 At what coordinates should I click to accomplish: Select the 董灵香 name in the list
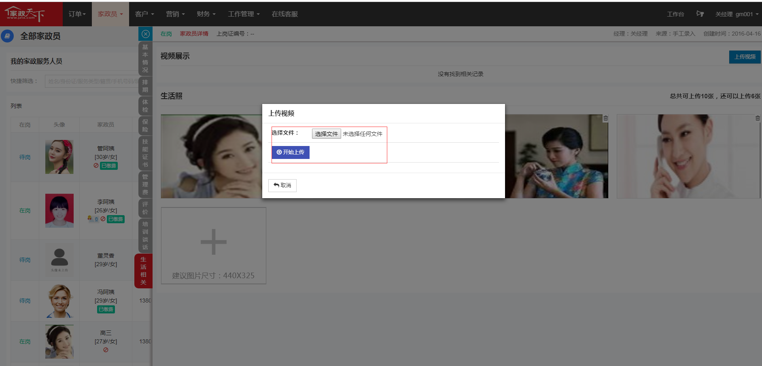click(106, 256)
